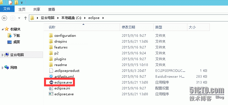228x105 pixels.
Task: Expand arrow after eclipse in address path
Action: (103, 18)
